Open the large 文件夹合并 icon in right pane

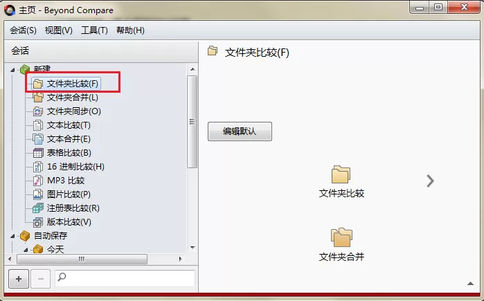pos(341,237)
